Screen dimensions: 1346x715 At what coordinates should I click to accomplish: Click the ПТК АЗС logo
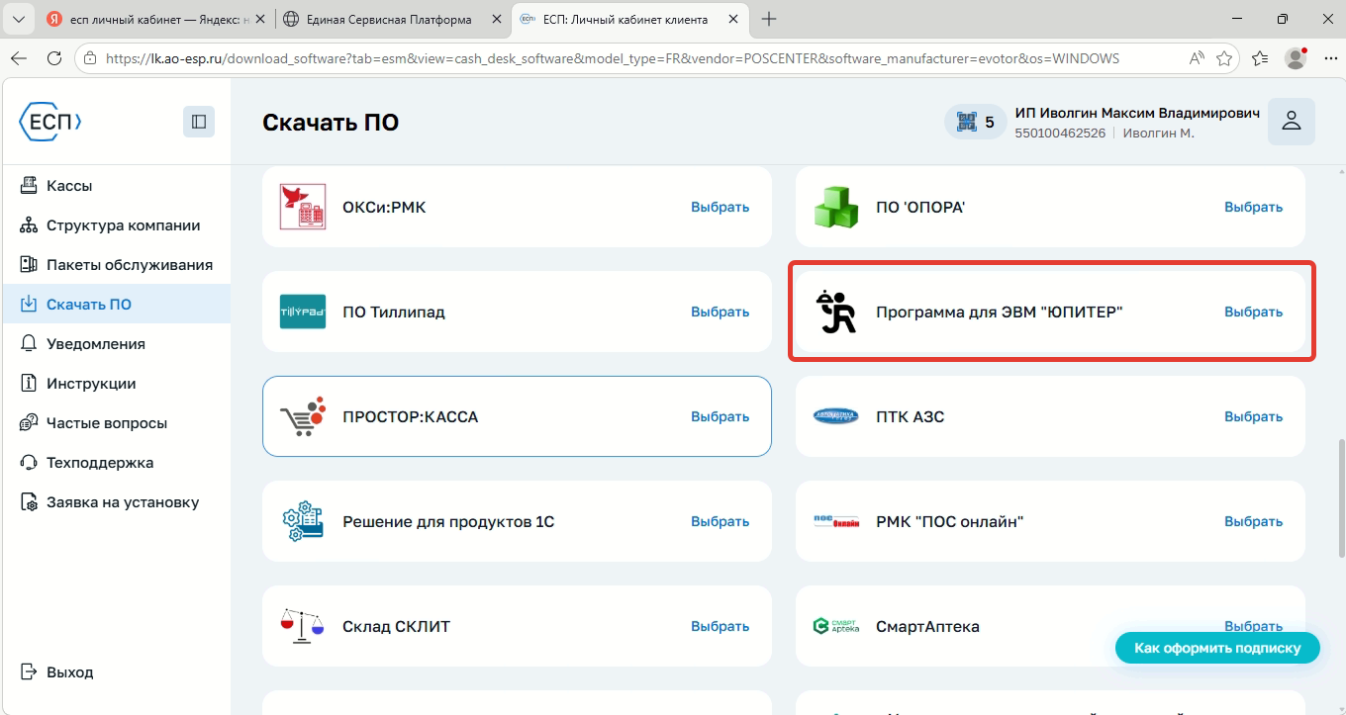tap(836, 416)
